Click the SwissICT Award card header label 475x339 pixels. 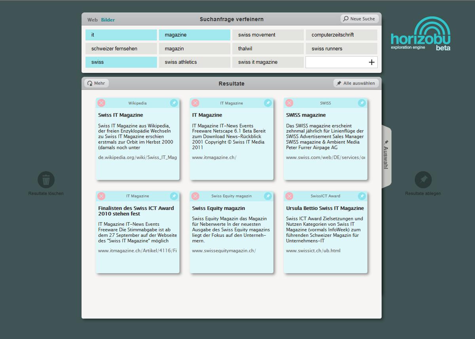pyautogui.click(x=325, y=196)
